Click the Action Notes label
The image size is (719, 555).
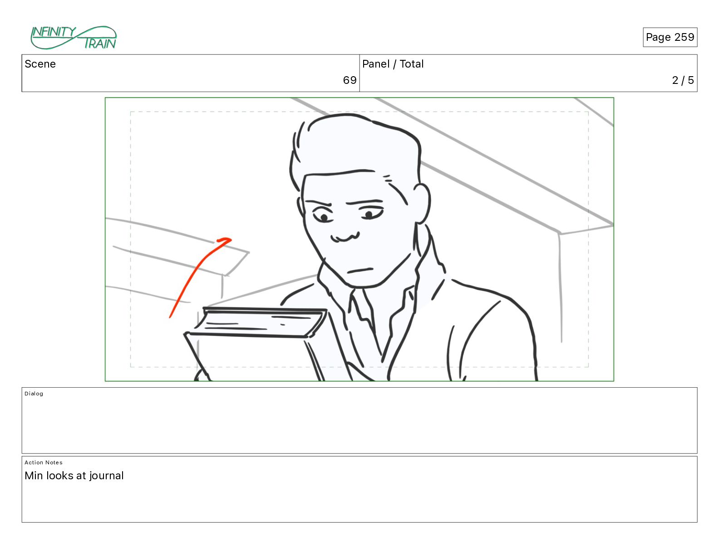(x=44, y=462)
